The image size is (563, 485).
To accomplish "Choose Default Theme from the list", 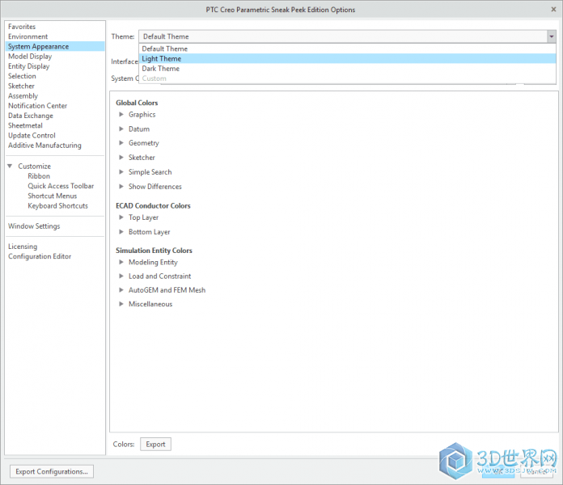I will pyautogui.click(x=347, y=48).
